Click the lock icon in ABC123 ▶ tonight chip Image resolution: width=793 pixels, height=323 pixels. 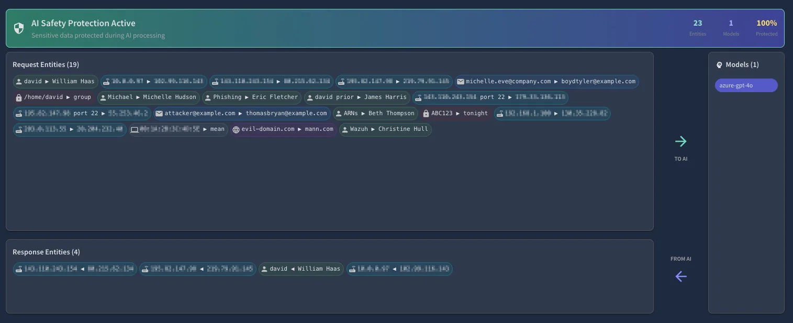[426, 114]
